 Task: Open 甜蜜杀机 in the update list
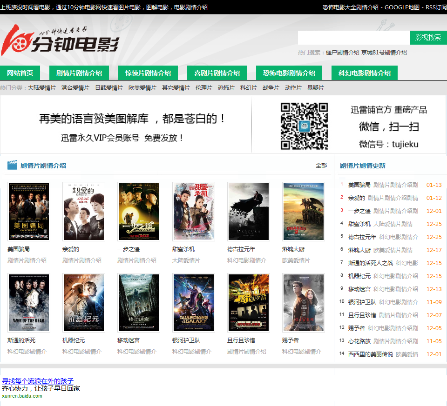click(359, 224)
